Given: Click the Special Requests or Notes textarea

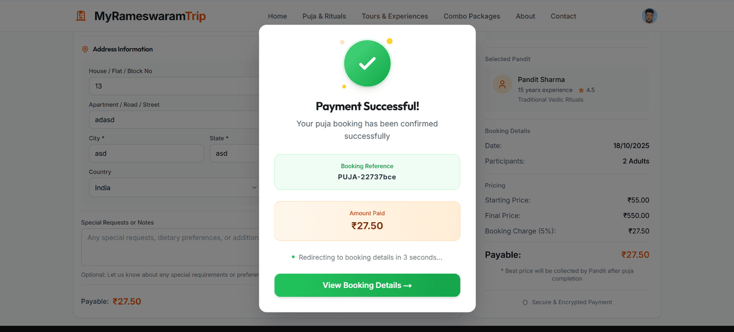Looking at the screenshot, I should 170,248.
